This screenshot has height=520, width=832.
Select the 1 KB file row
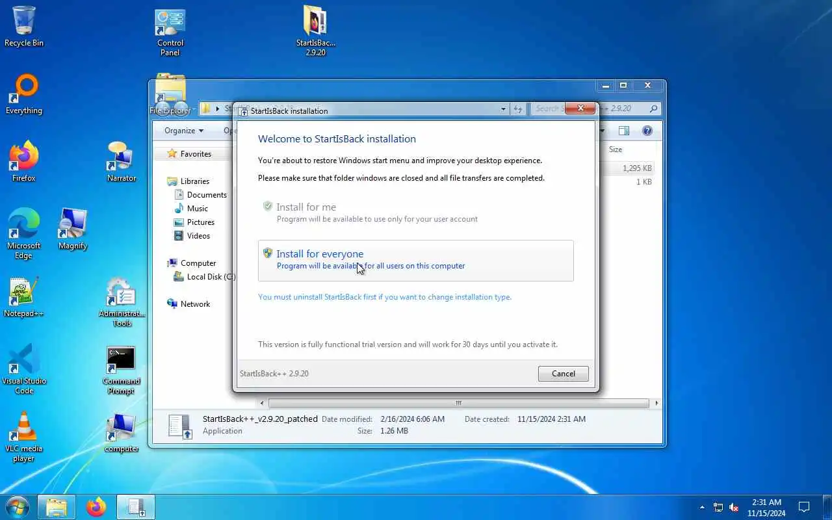point(627,182)
